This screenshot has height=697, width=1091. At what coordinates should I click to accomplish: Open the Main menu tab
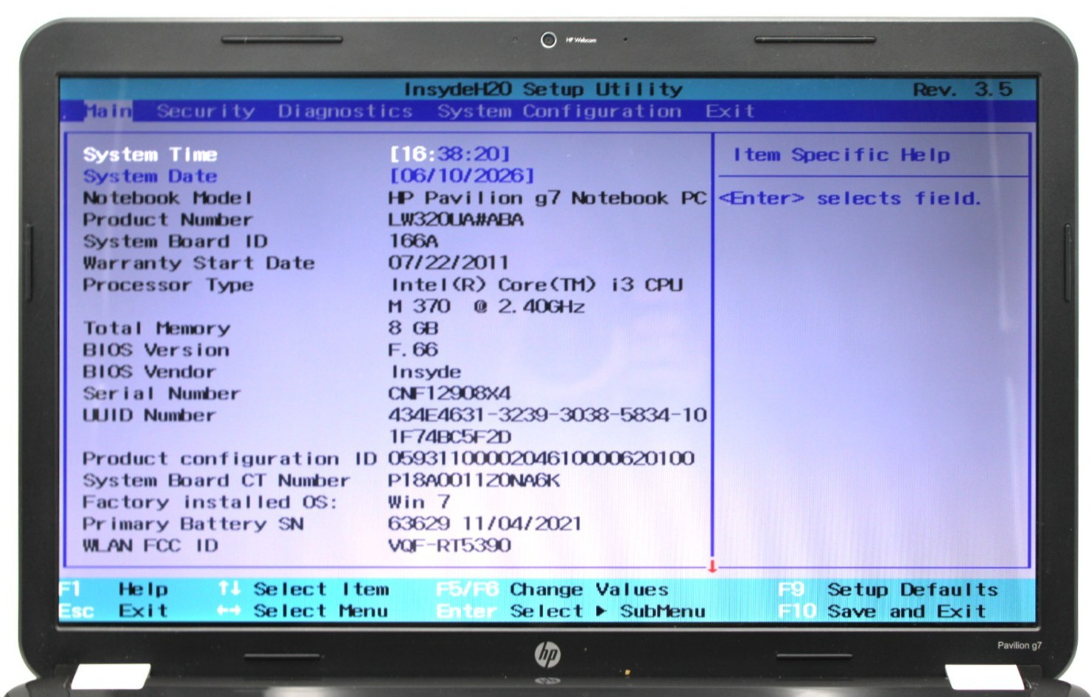(108, 111)
